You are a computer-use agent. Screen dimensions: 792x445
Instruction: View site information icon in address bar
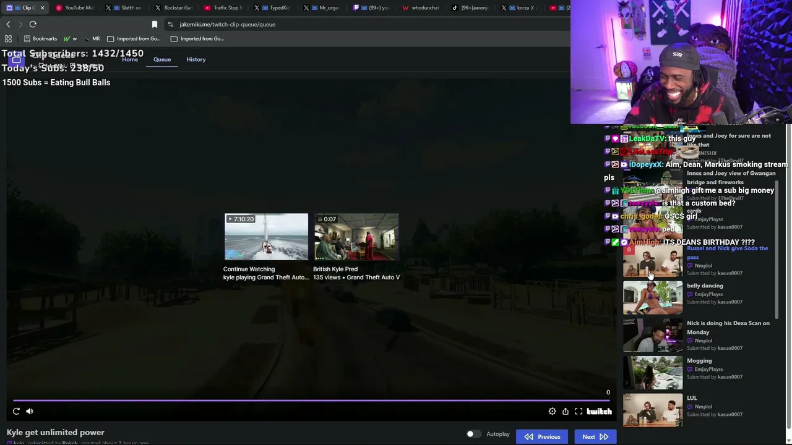coord(170,24)
